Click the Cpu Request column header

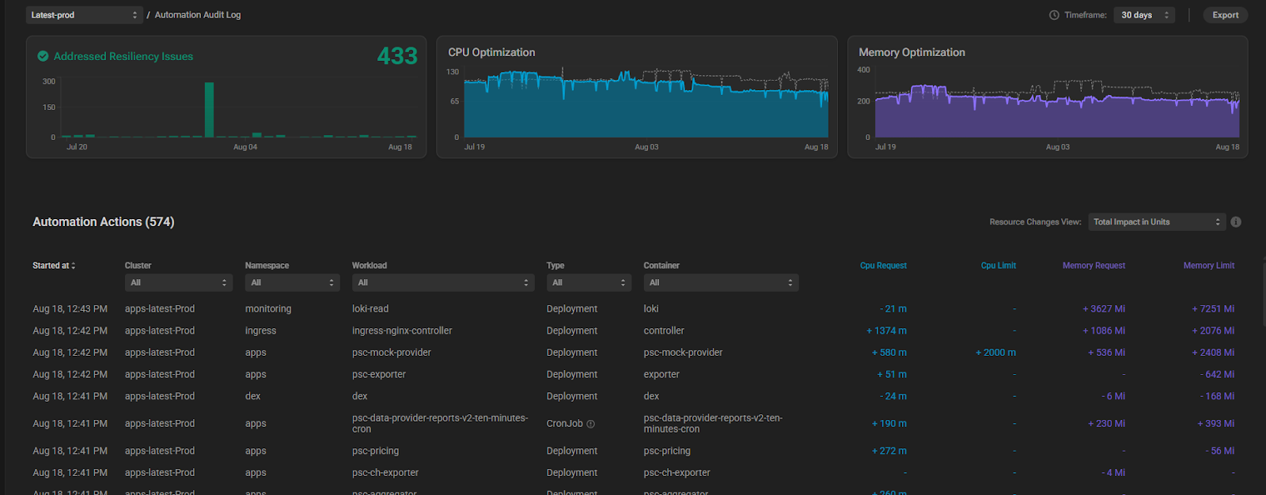[x=883, y=266]
